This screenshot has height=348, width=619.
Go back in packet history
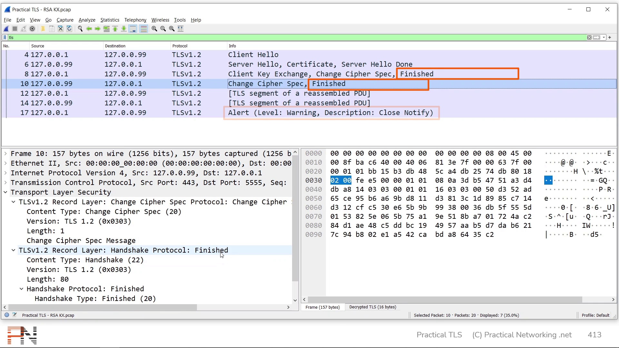[x=89, y=29]
